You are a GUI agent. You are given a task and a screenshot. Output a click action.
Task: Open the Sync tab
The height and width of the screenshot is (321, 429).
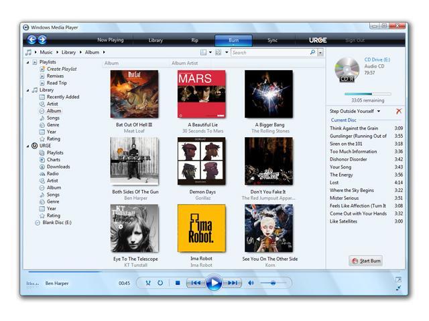click(x=272, y=40)
